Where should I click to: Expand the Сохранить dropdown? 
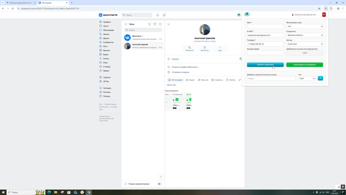pos(304,35)
